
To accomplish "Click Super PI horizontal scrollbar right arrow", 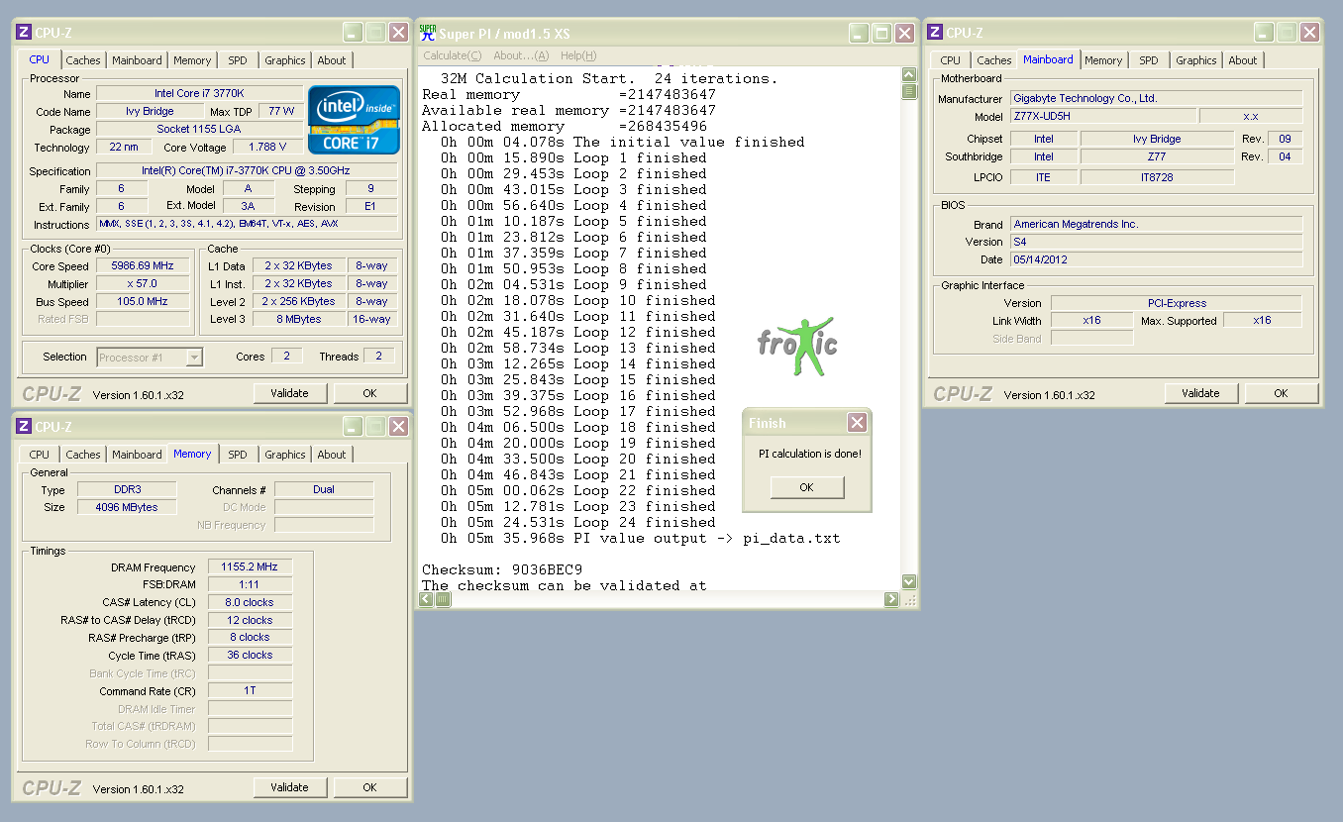I will (891, 599).
